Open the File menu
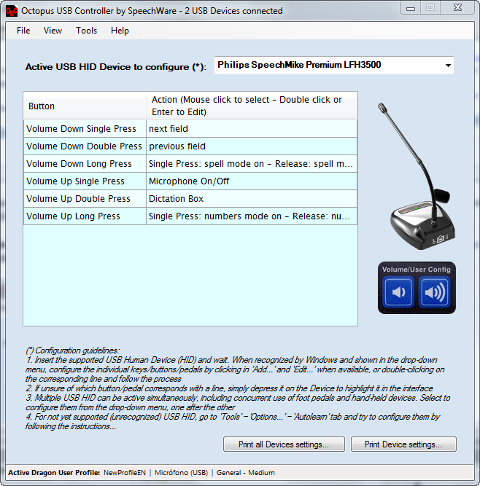 (x=23, y=31)
